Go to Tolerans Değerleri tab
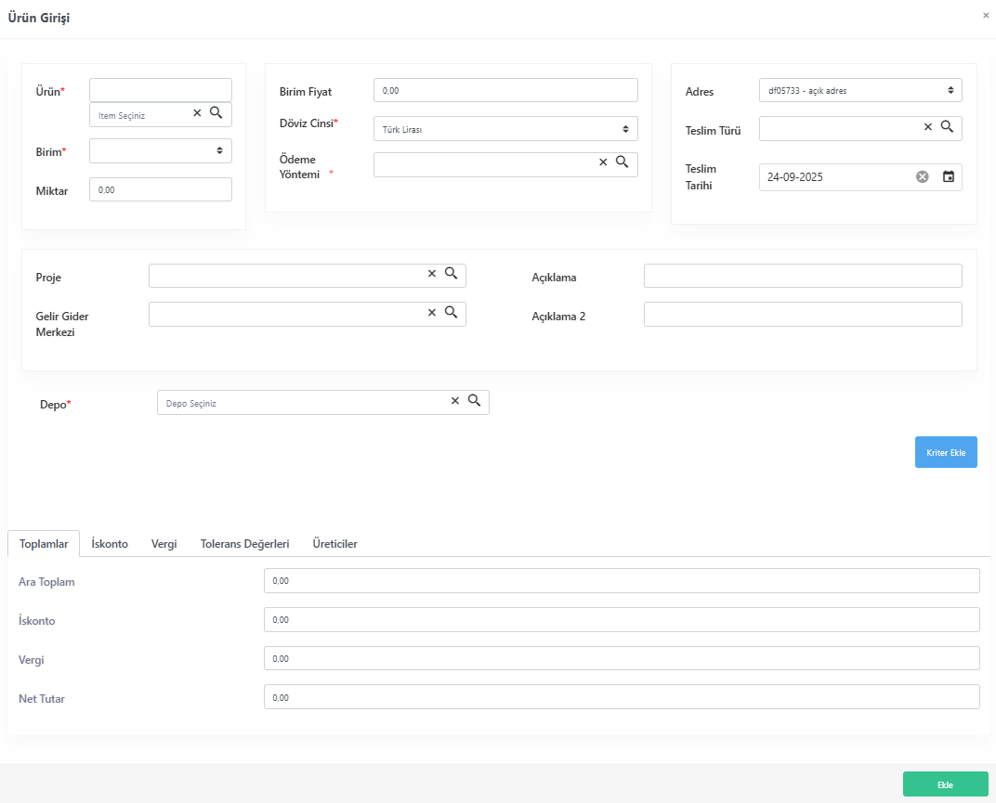 tap(245, 544)
